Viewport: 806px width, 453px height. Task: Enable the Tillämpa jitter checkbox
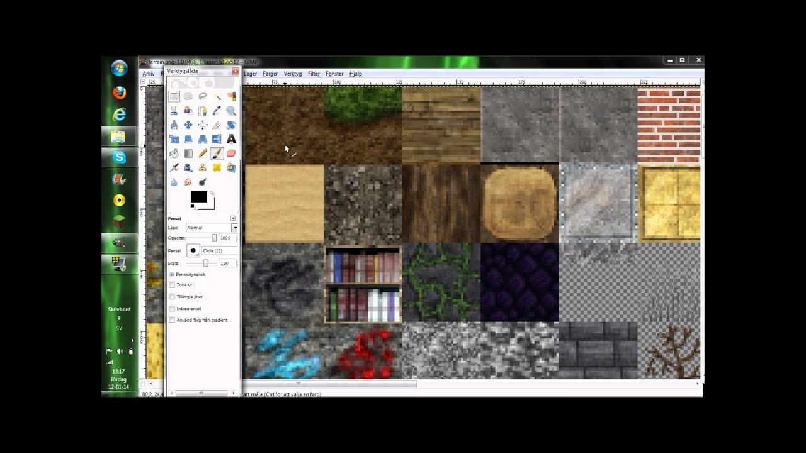[x=172, y=296]
